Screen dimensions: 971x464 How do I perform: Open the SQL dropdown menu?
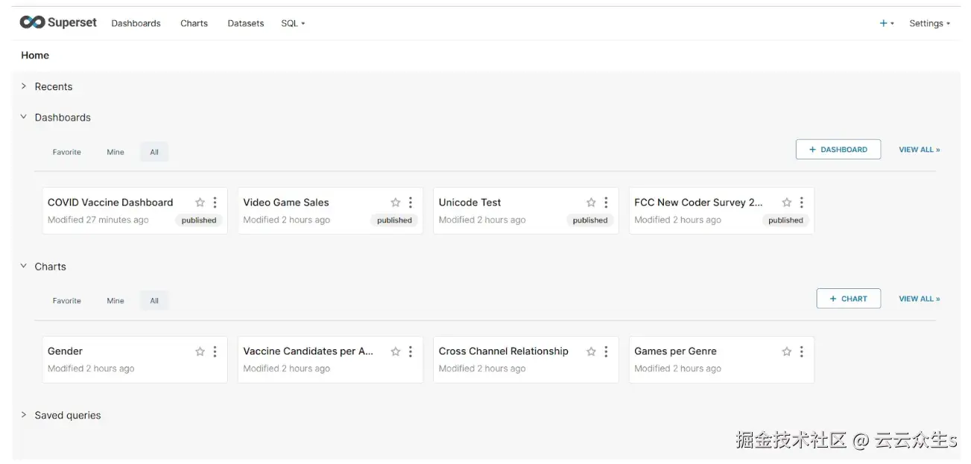pyautogui.click(x=293, y=23)
